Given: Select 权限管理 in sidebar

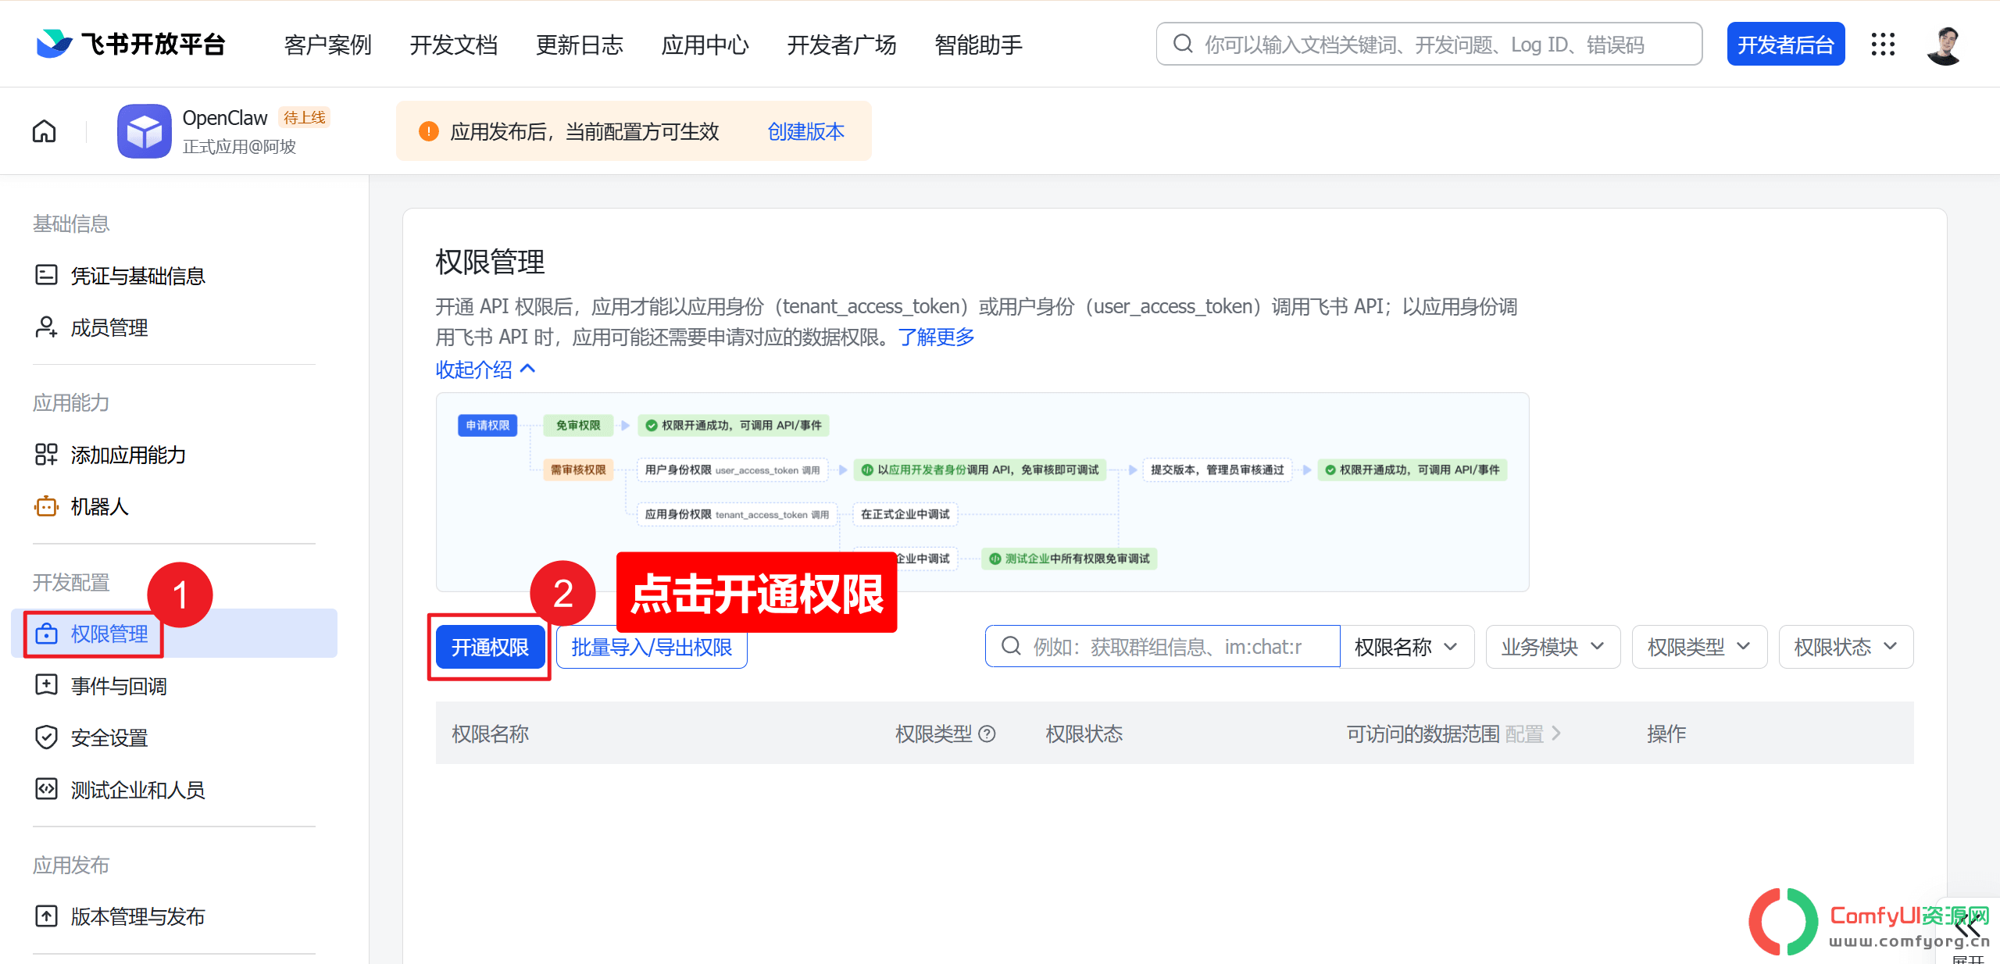Looking at the screenshot, I should (x=174, y=634).
